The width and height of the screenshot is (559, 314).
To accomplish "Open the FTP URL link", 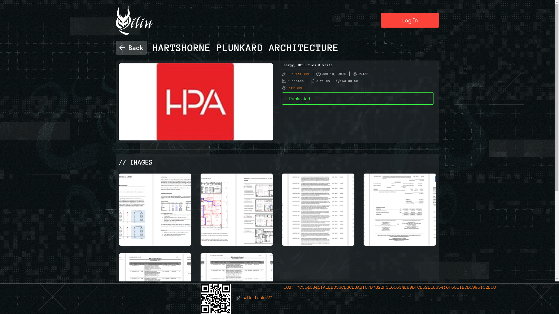I will [296, 88].
